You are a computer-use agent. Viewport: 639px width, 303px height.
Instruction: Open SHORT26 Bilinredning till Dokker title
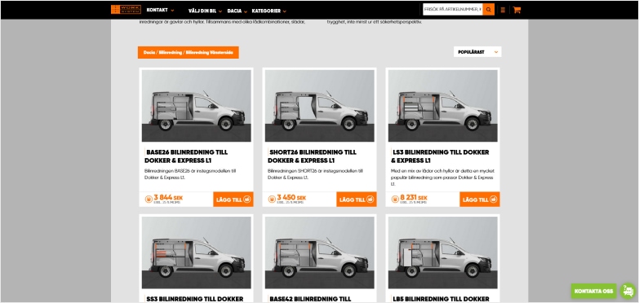click(x=312, y=156)
